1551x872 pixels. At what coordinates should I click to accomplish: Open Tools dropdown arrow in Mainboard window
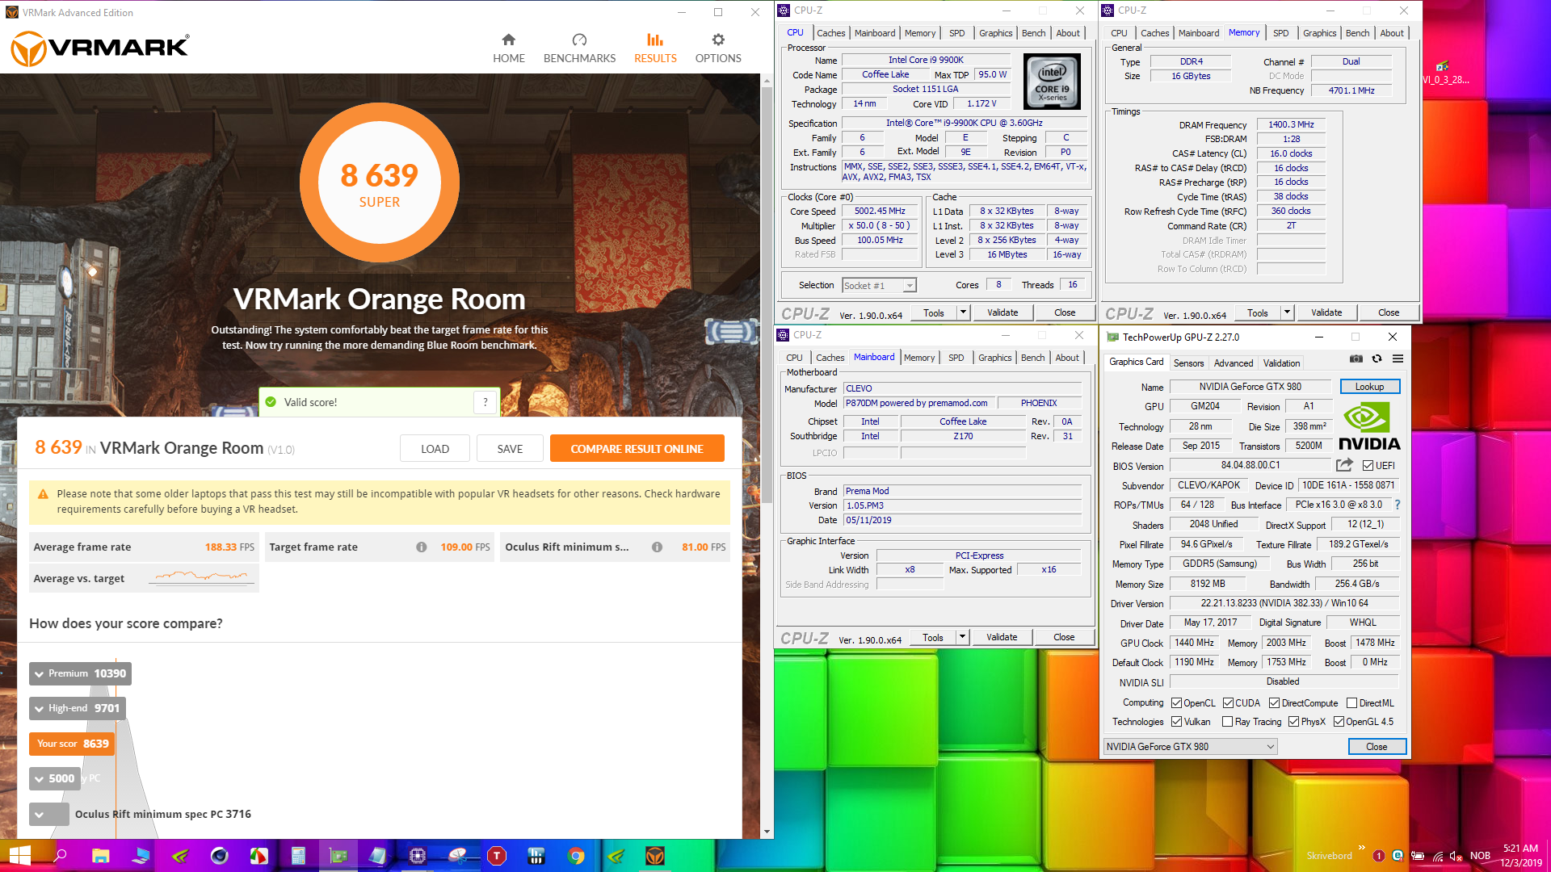tap(962, 637)
